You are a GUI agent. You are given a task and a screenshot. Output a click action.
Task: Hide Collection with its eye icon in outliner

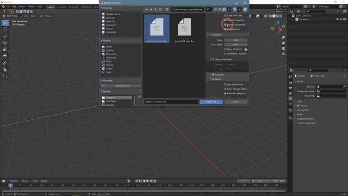point(341,20)
